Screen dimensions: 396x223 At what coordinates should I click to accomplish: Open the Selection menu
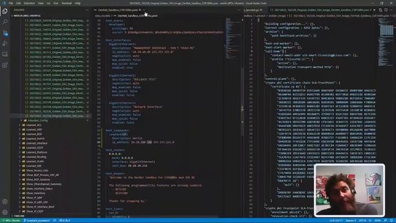tap(29, 3)
